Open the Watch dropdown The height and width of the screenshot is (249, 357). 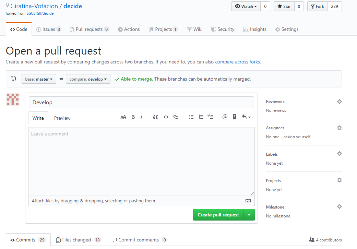246,7
